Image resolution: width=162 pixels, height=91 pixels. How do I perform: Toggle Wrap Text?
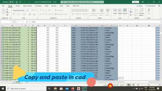59,10
